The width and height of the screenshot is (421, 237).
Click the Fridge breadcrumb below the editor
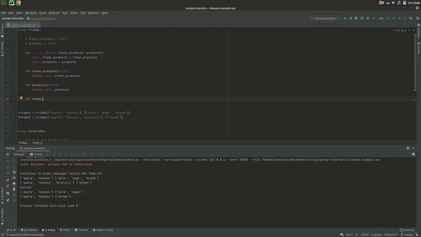23,143
